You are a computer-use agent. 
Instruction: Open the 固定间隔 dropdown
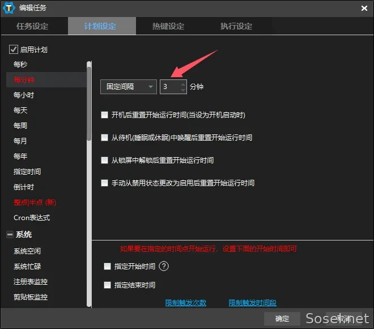point(129,87)
